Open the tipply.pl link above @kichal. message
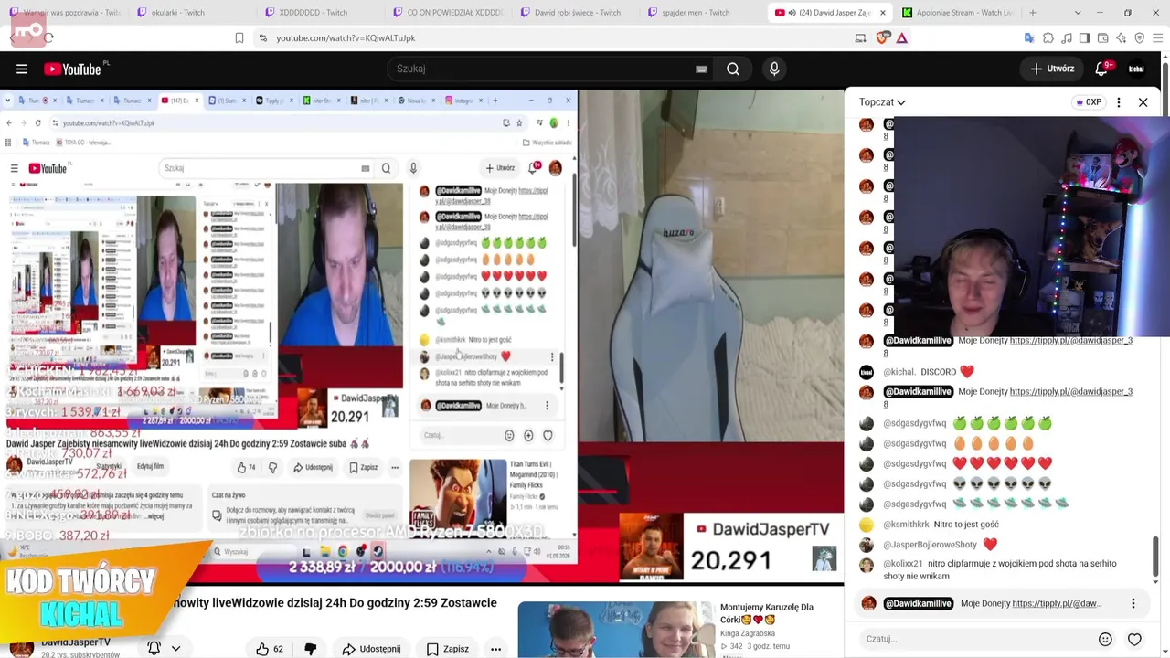The width and height of the screenshot is (1170, 658). pos(1070,341)
